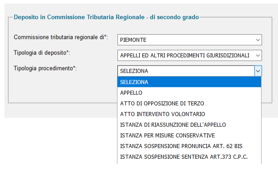Click the PIEMONTE dropdown arrow
This screenshot has height=177, width=278.
pyautogui.click(x=258, y=40)
